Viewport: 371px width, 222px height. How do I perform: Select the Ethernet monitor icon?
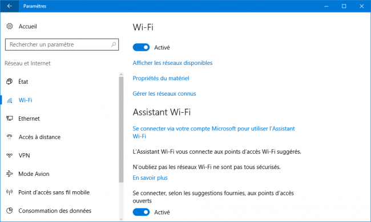[x=10, y=118]
